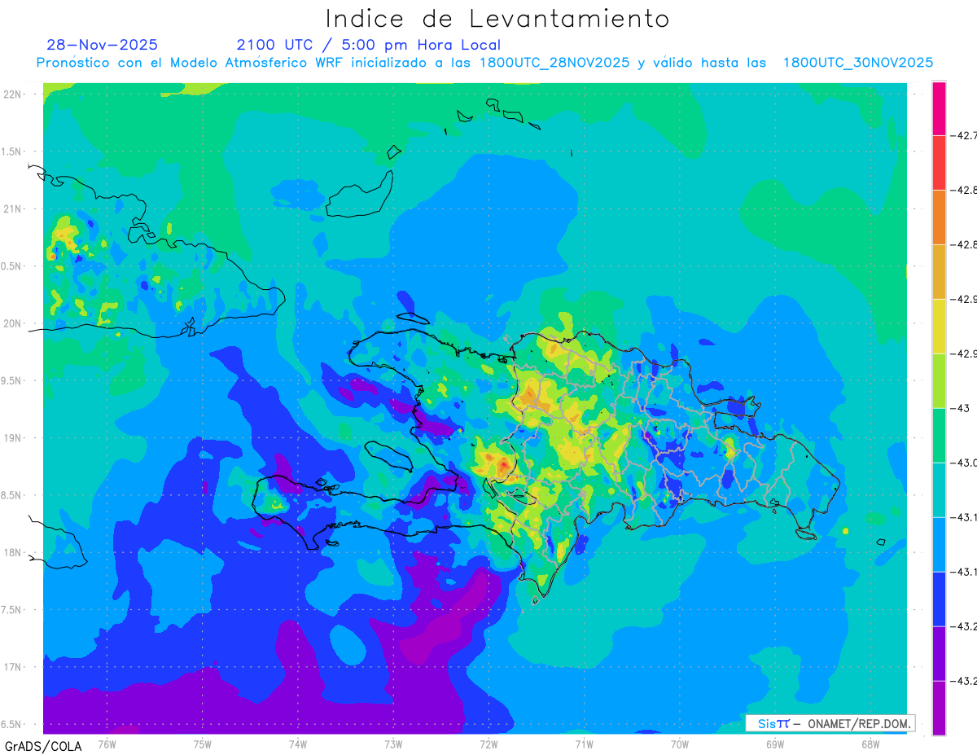Click the "-43.0" colorbar value
This screenshot has width=977, height=755.
(964, 463)
